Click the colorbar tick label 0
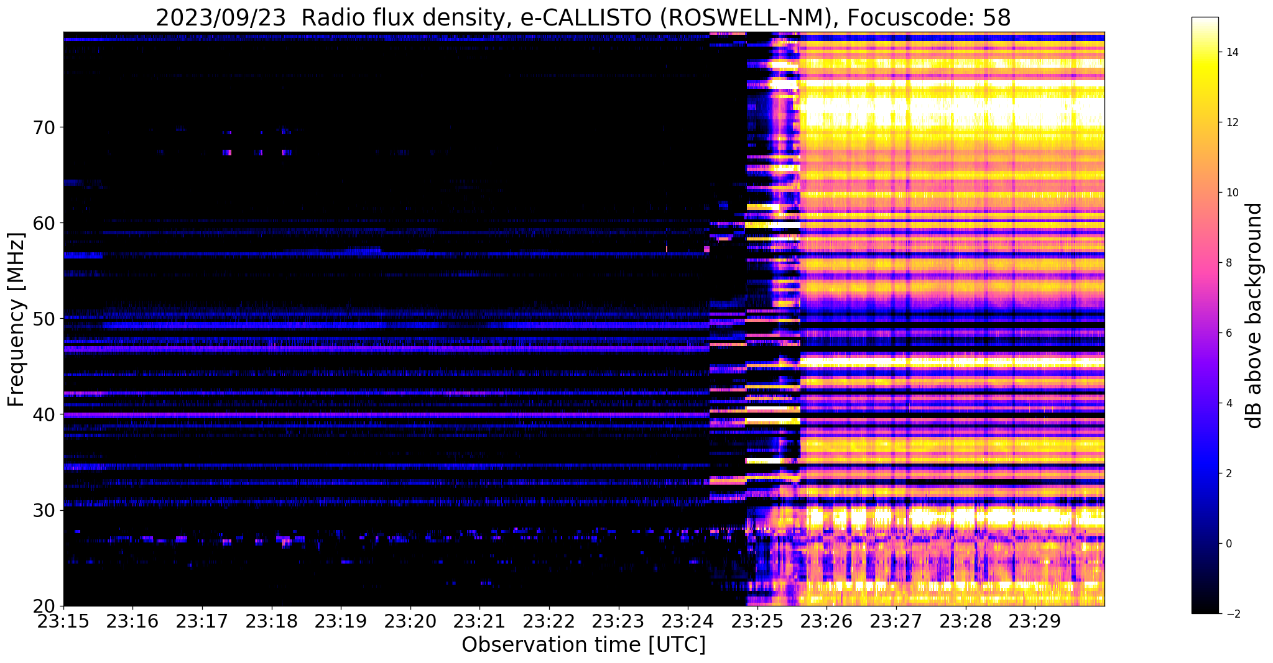 tap(1228, 544)
